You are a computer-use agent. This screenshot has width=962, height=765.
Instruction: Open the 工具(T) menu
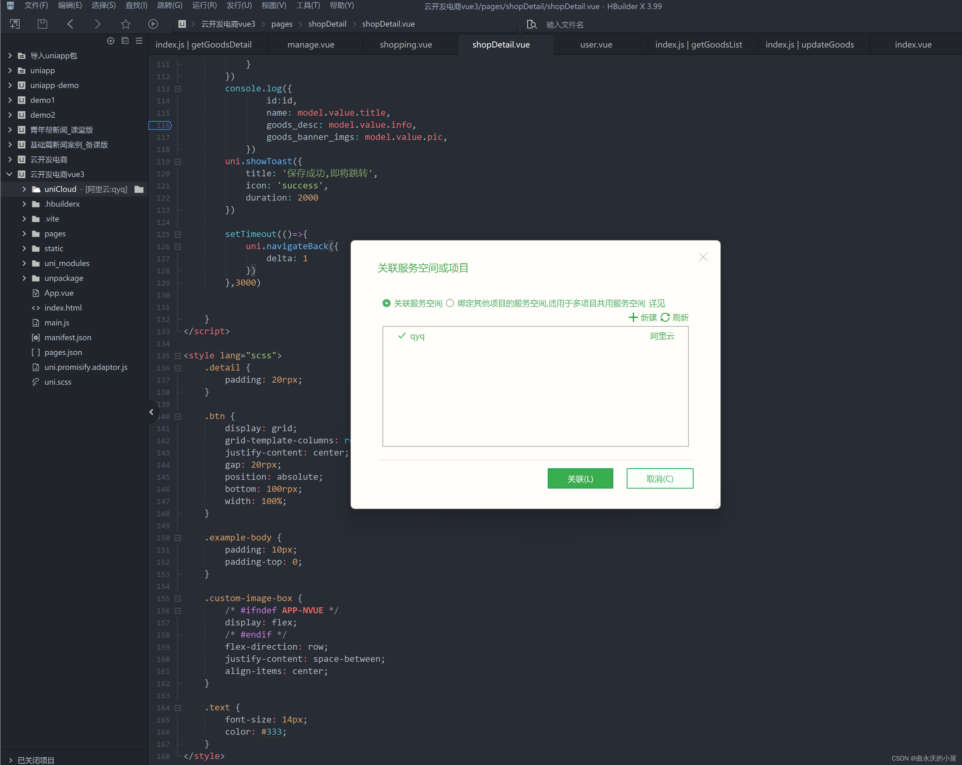[x=308, y=5]
